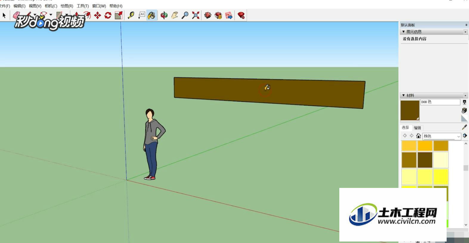Select the Orbit tool

[164, 15]
